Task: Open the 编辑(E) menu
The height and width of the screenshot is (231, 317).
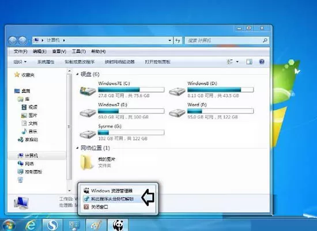Action: [40, 51]
